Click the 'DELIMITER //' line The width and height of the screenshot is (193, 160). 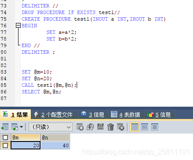click(x=40, y=6)
